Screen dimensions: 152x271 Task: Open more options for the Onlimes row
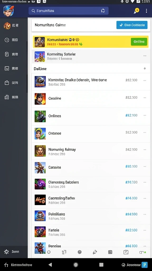(x=145, y=115)
